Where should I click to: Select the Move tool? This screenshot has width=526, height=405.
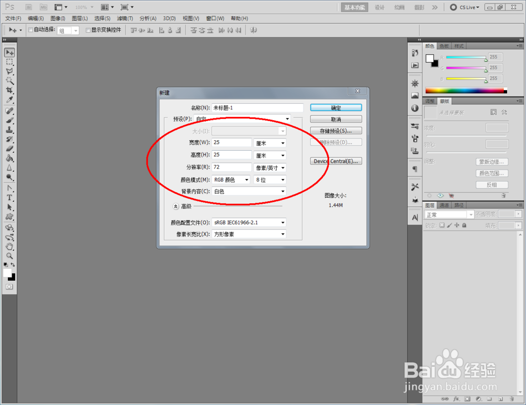tap(9, 52)
